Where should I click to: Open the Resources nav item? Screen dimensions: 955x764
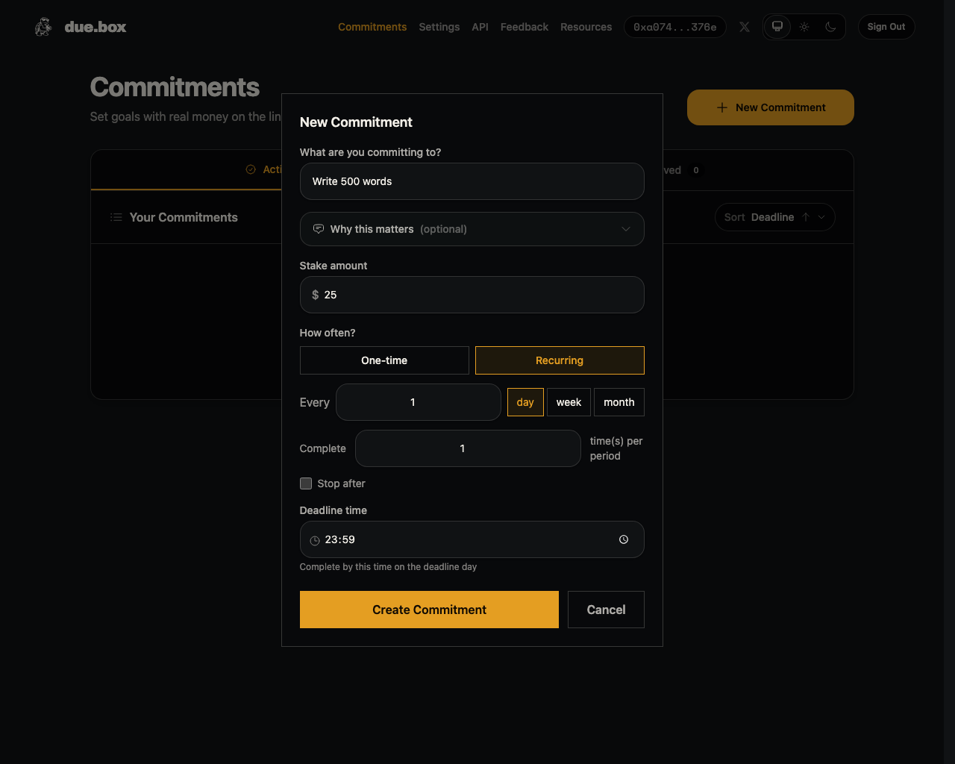coord(586,27)
